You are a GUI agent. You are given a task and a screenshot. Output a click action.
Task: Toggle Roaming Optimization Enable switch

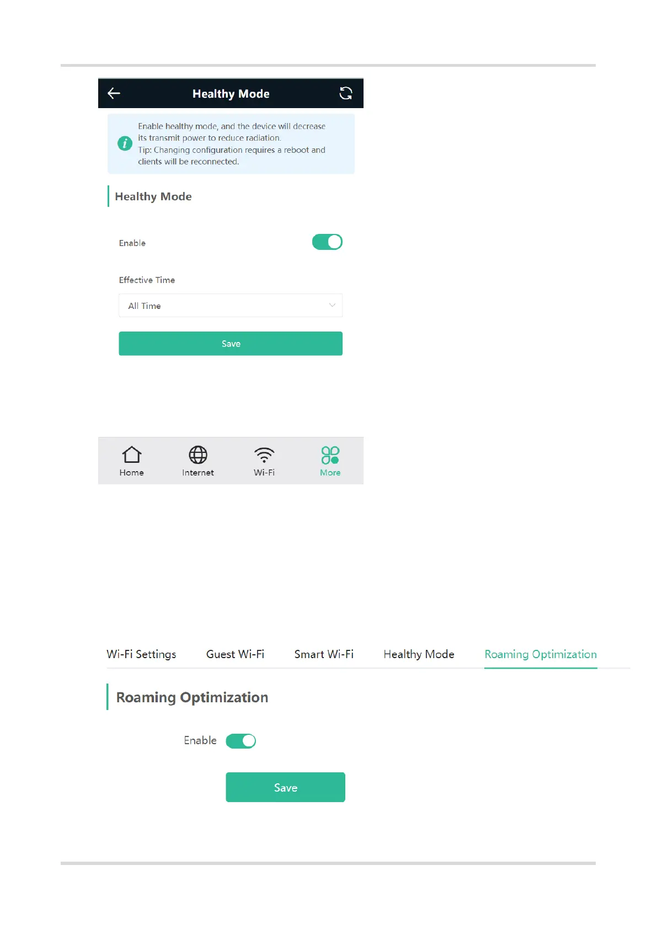241,741
